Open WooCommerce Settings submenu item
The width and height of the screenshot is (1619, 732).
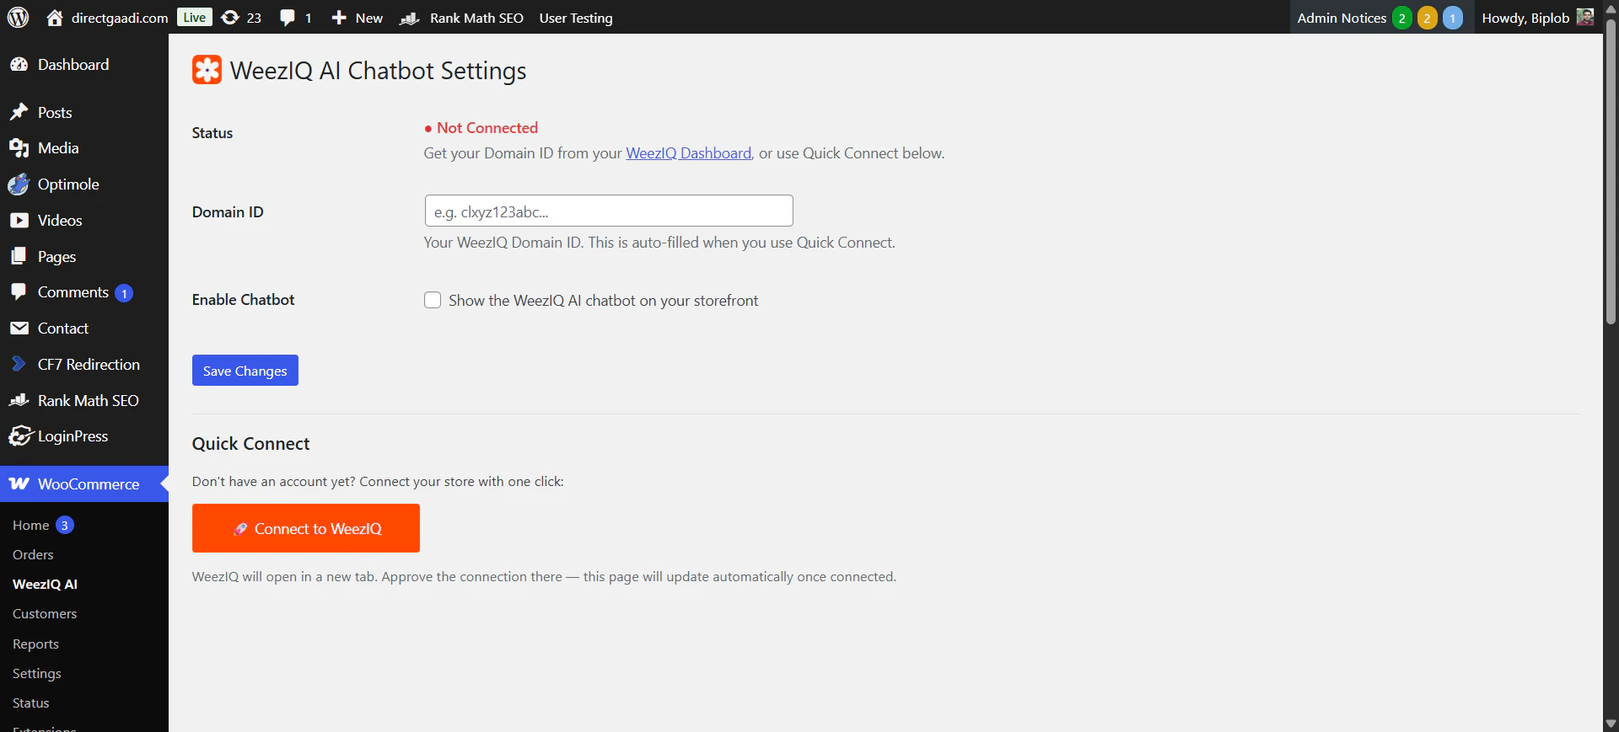pos(37,673)
